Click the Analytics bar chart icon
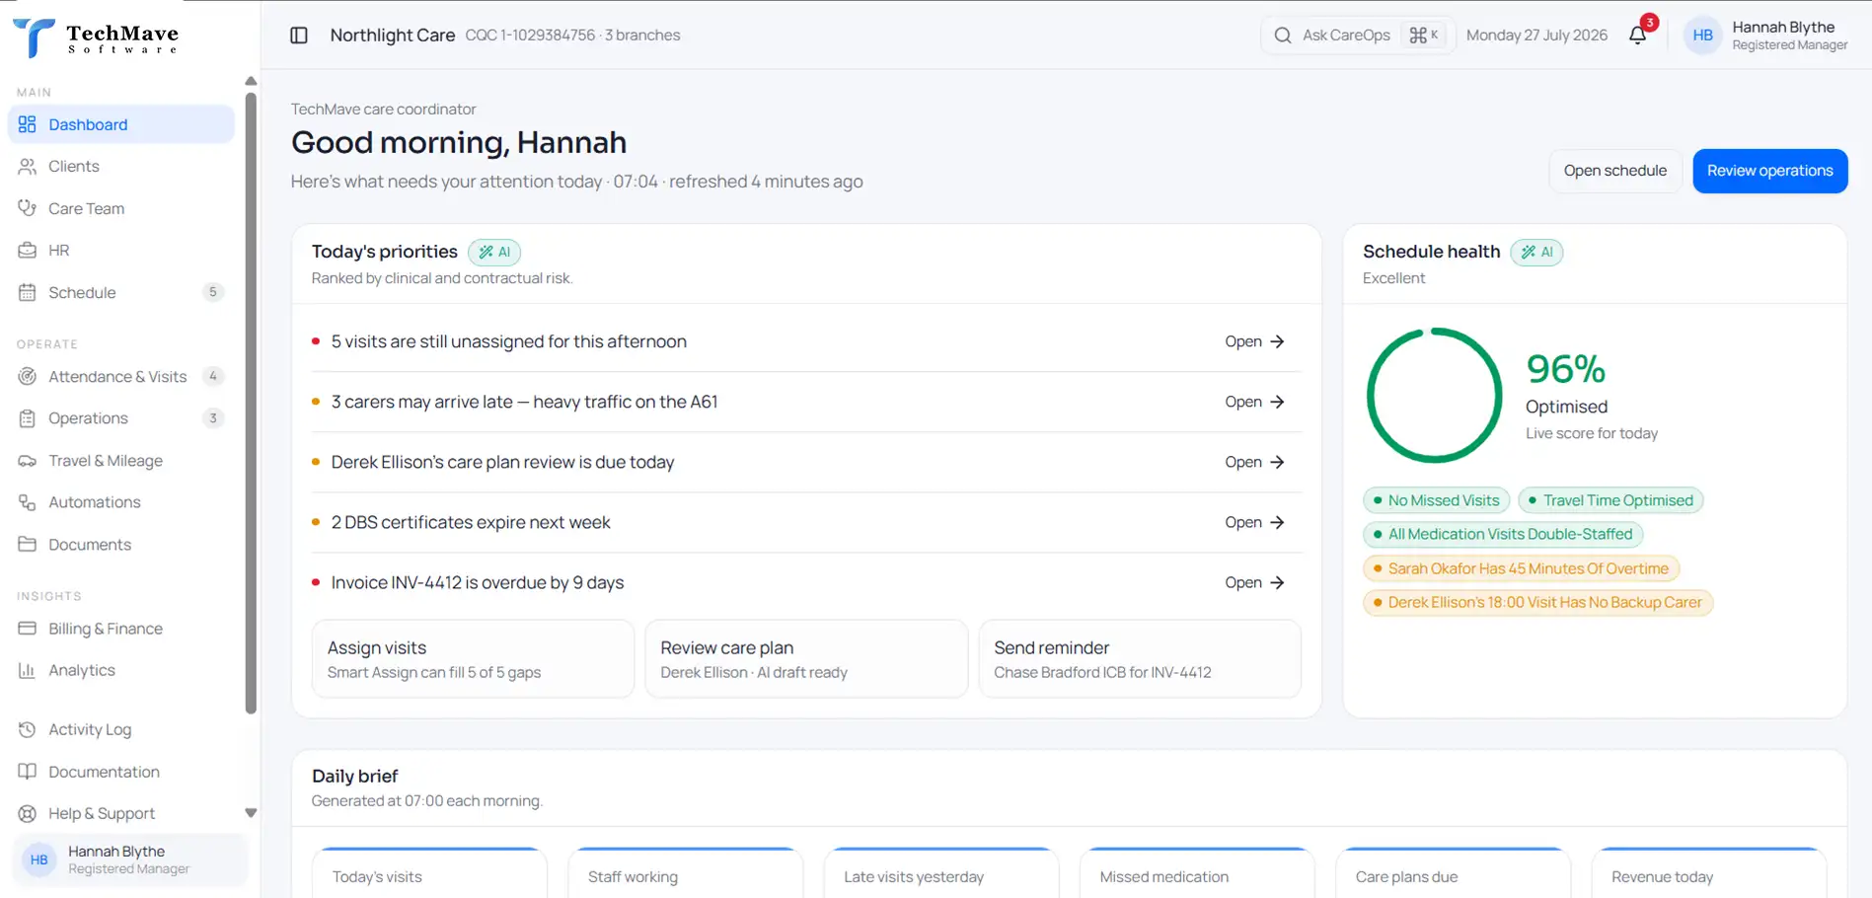Viewport: 1872px width, 898px height. coord(28,670)
